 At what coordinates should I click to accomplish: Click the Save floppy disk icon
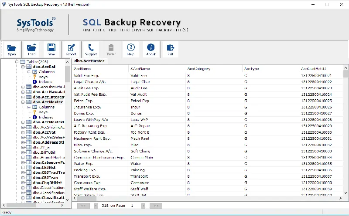point(51,50)
